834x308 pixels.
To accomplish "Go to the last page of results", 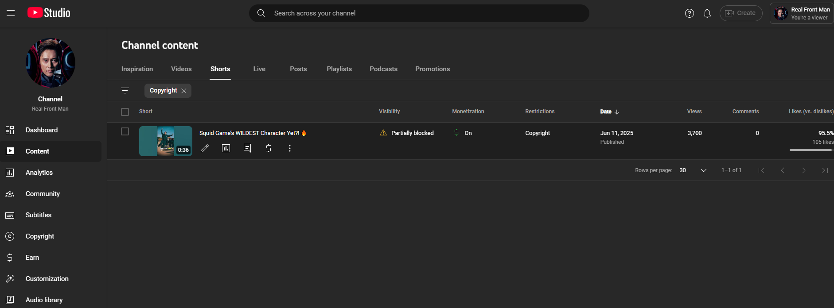I will click(x=825, y=170).
